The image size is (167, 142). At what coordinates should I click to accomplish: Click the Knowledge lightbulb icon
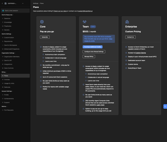pos(3,22)
